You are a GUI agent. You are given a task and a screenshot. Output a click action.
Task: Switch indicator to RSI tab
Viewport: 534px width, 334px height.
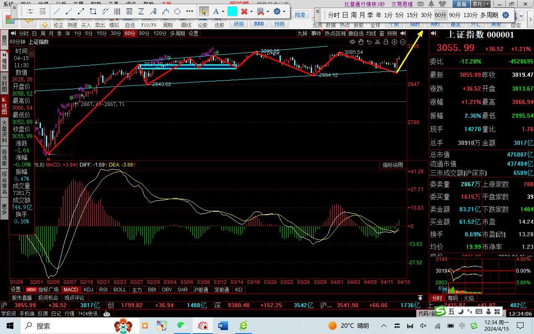tap(103, 289)
